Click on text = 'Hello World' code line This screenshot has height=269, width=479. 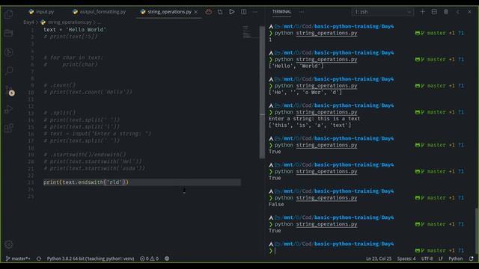point(75,30)
